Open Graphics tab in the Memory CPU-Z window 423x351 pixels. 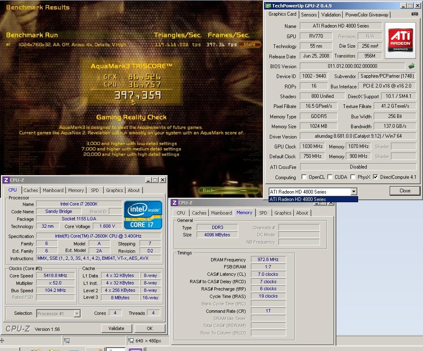(x=283, y=213)
